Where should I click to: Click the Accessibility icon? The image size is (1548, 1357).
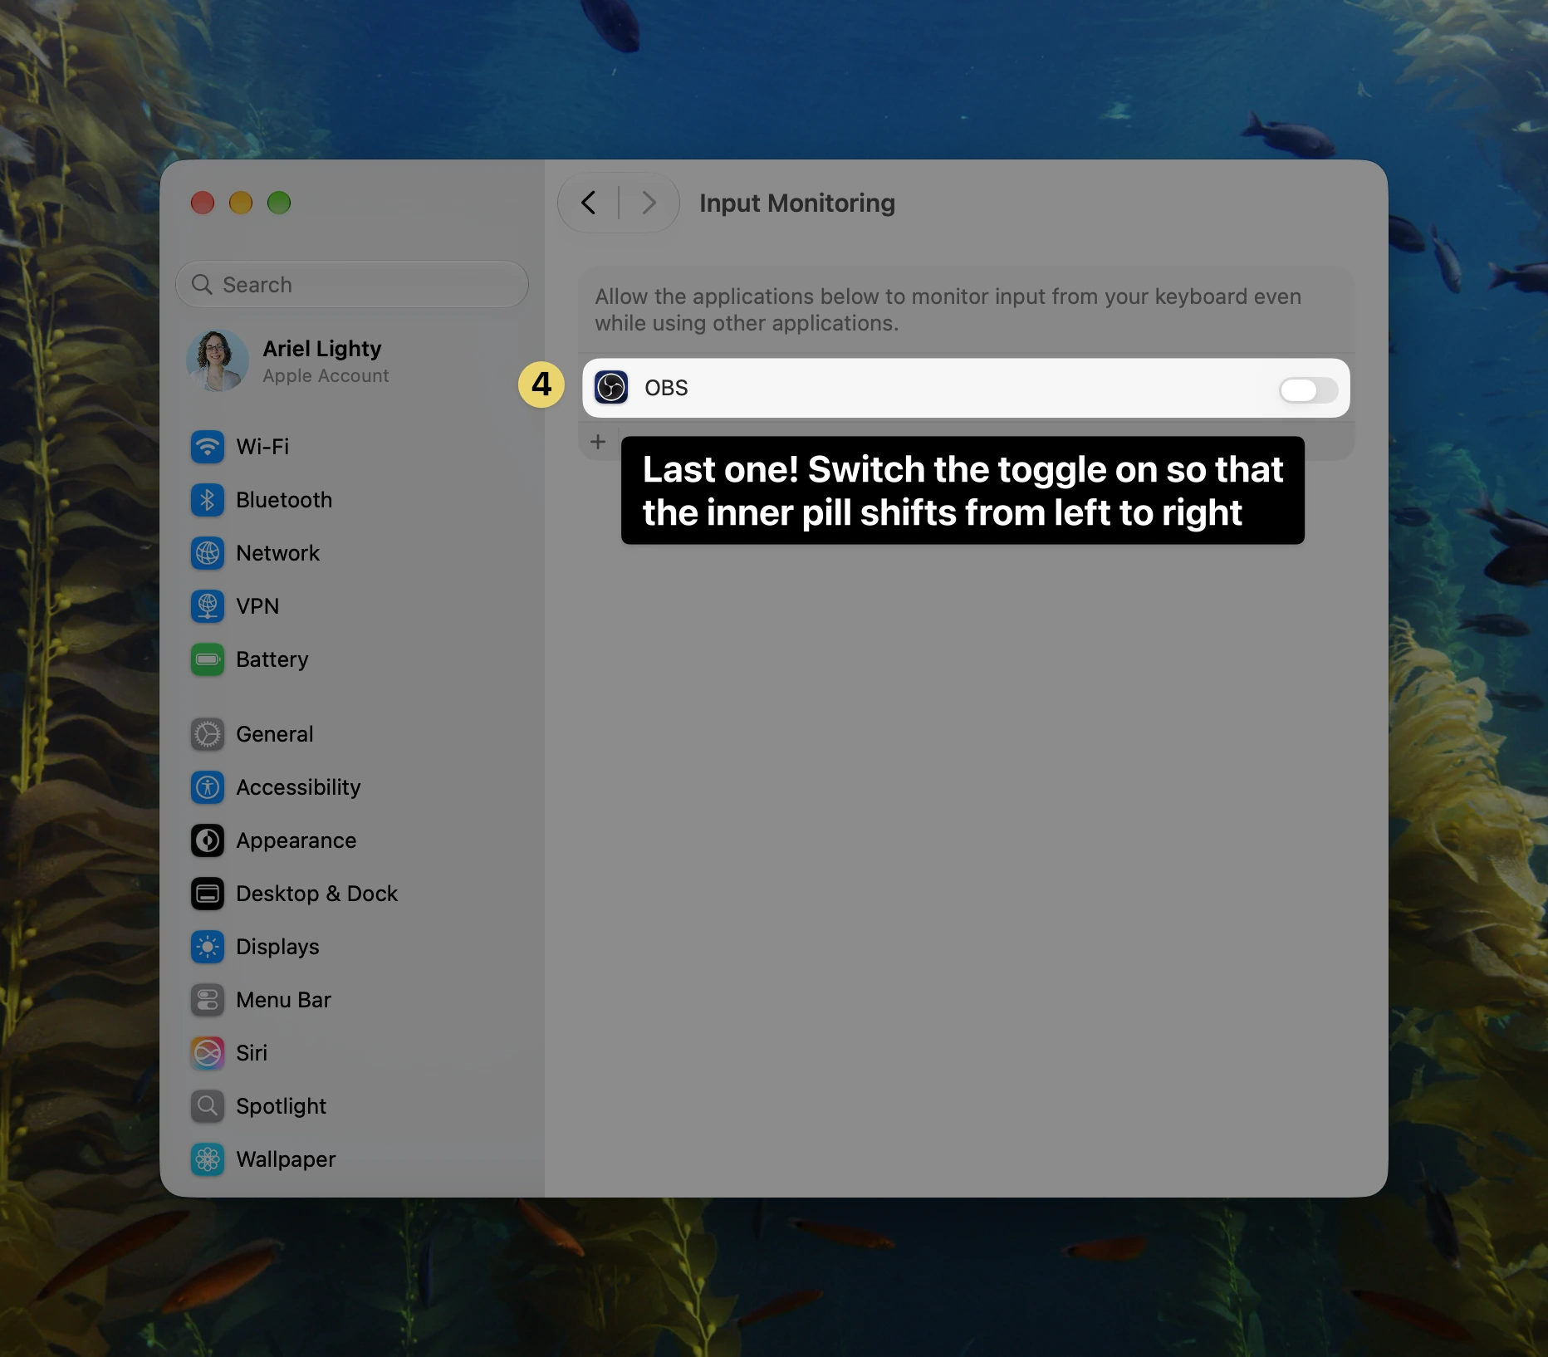pos(208,787)
